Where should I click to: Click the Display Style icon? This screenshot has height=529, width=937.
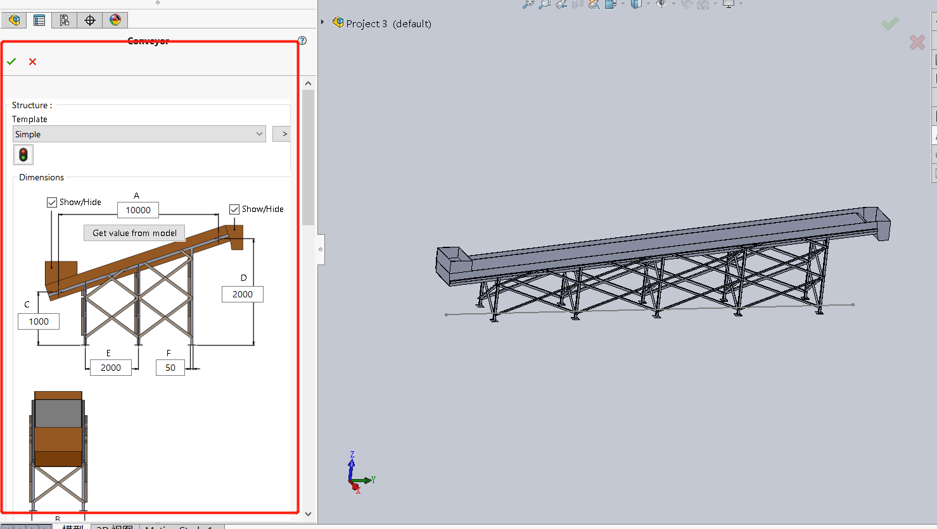(x=636, y=4)
